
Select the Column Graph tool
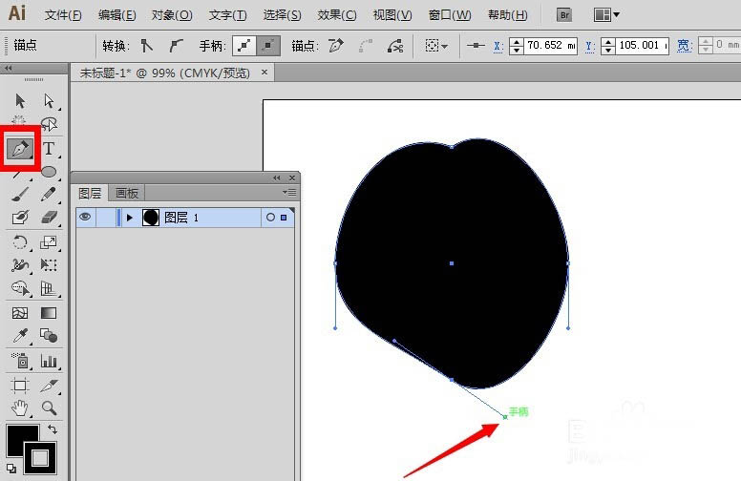tap(49, 361)
